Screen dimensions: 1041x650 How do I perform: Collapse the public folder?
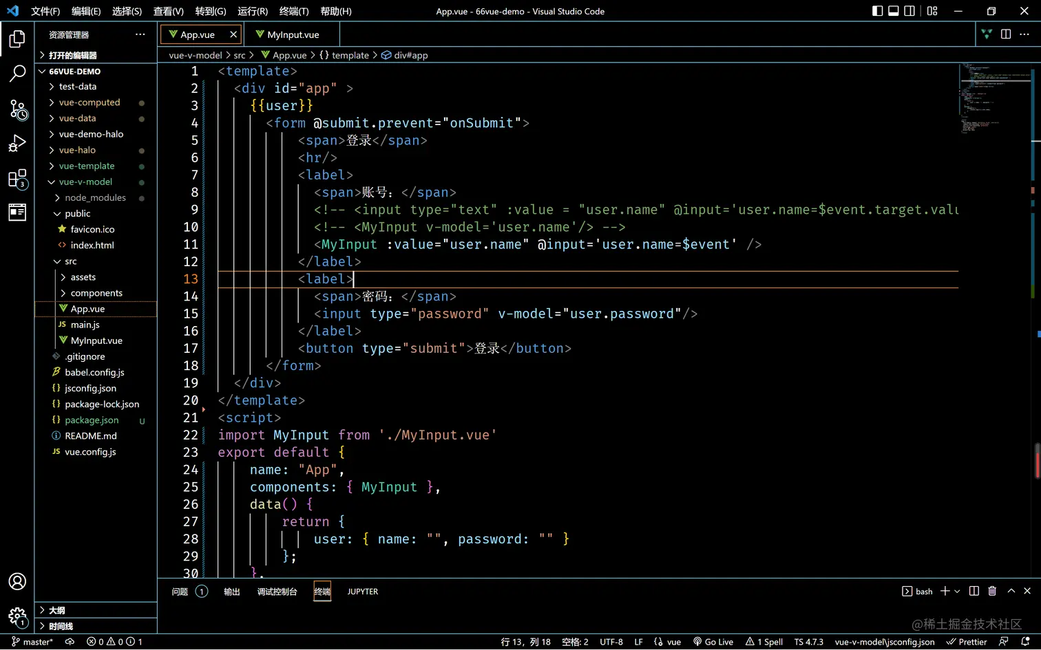96,213
